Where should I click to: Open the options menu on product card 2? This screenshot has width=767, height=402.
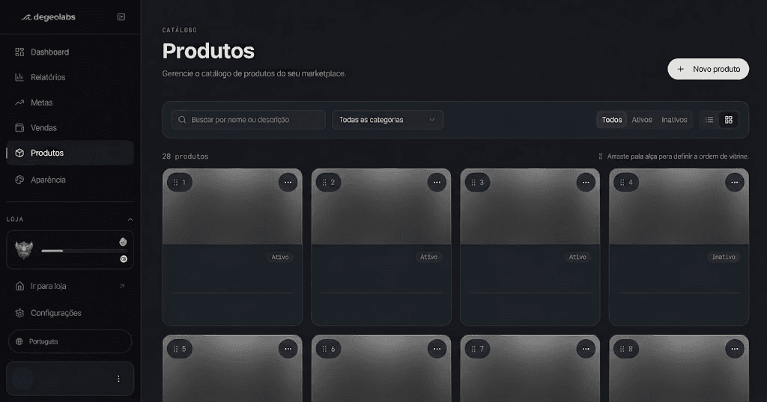(437, 183)
